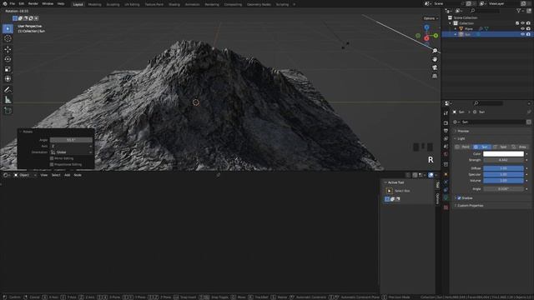Expand the Plane object in outliner

[x=456, y=29]
